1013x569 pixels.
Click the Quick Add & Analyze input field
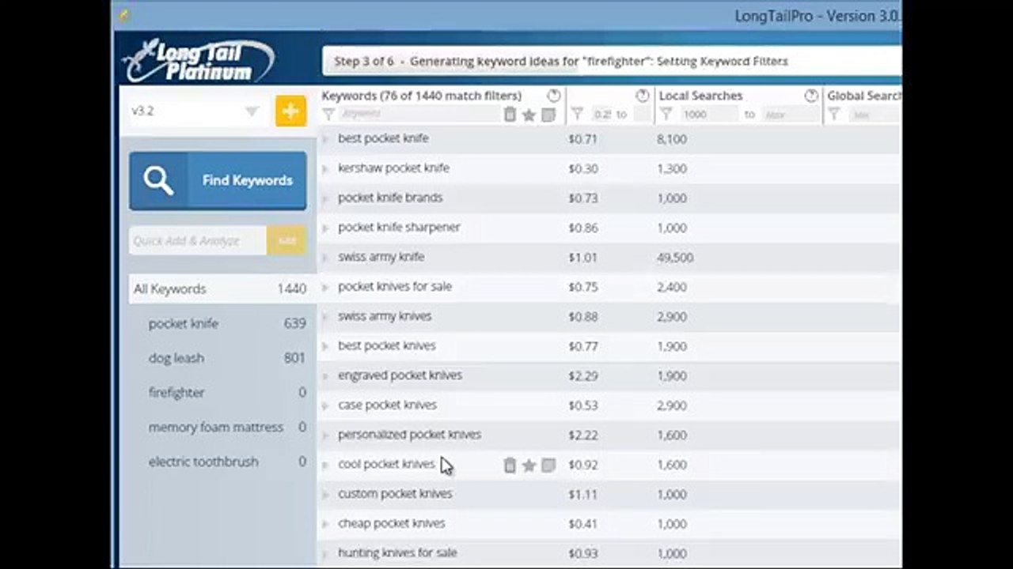pyautogui.click(x=198, y=241)
